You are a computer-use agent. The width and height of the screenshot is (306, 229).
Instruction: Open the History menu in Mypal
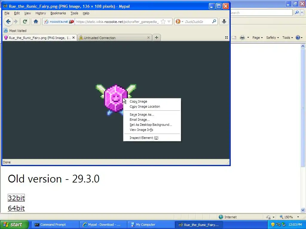[41, 13]
